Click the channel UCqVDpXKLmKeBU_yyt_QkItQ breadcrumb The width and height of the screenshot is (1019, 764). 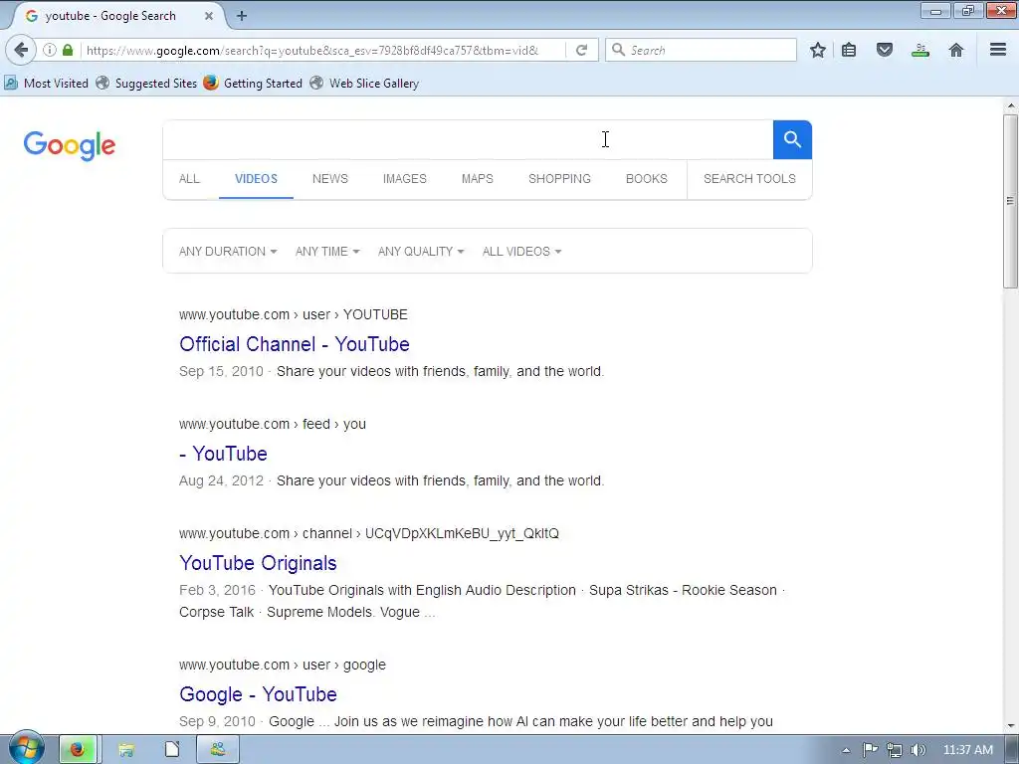(x=368, y=533)
